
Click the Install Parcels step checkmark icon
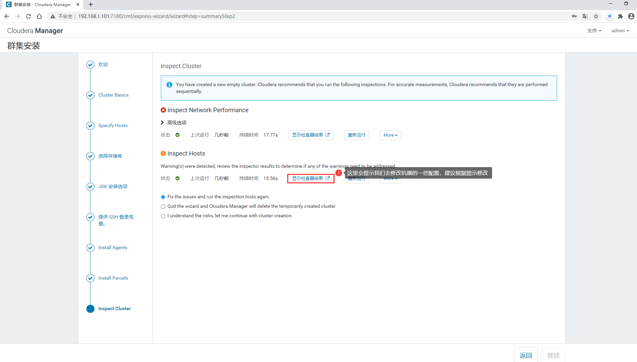[x=90, y=278]
